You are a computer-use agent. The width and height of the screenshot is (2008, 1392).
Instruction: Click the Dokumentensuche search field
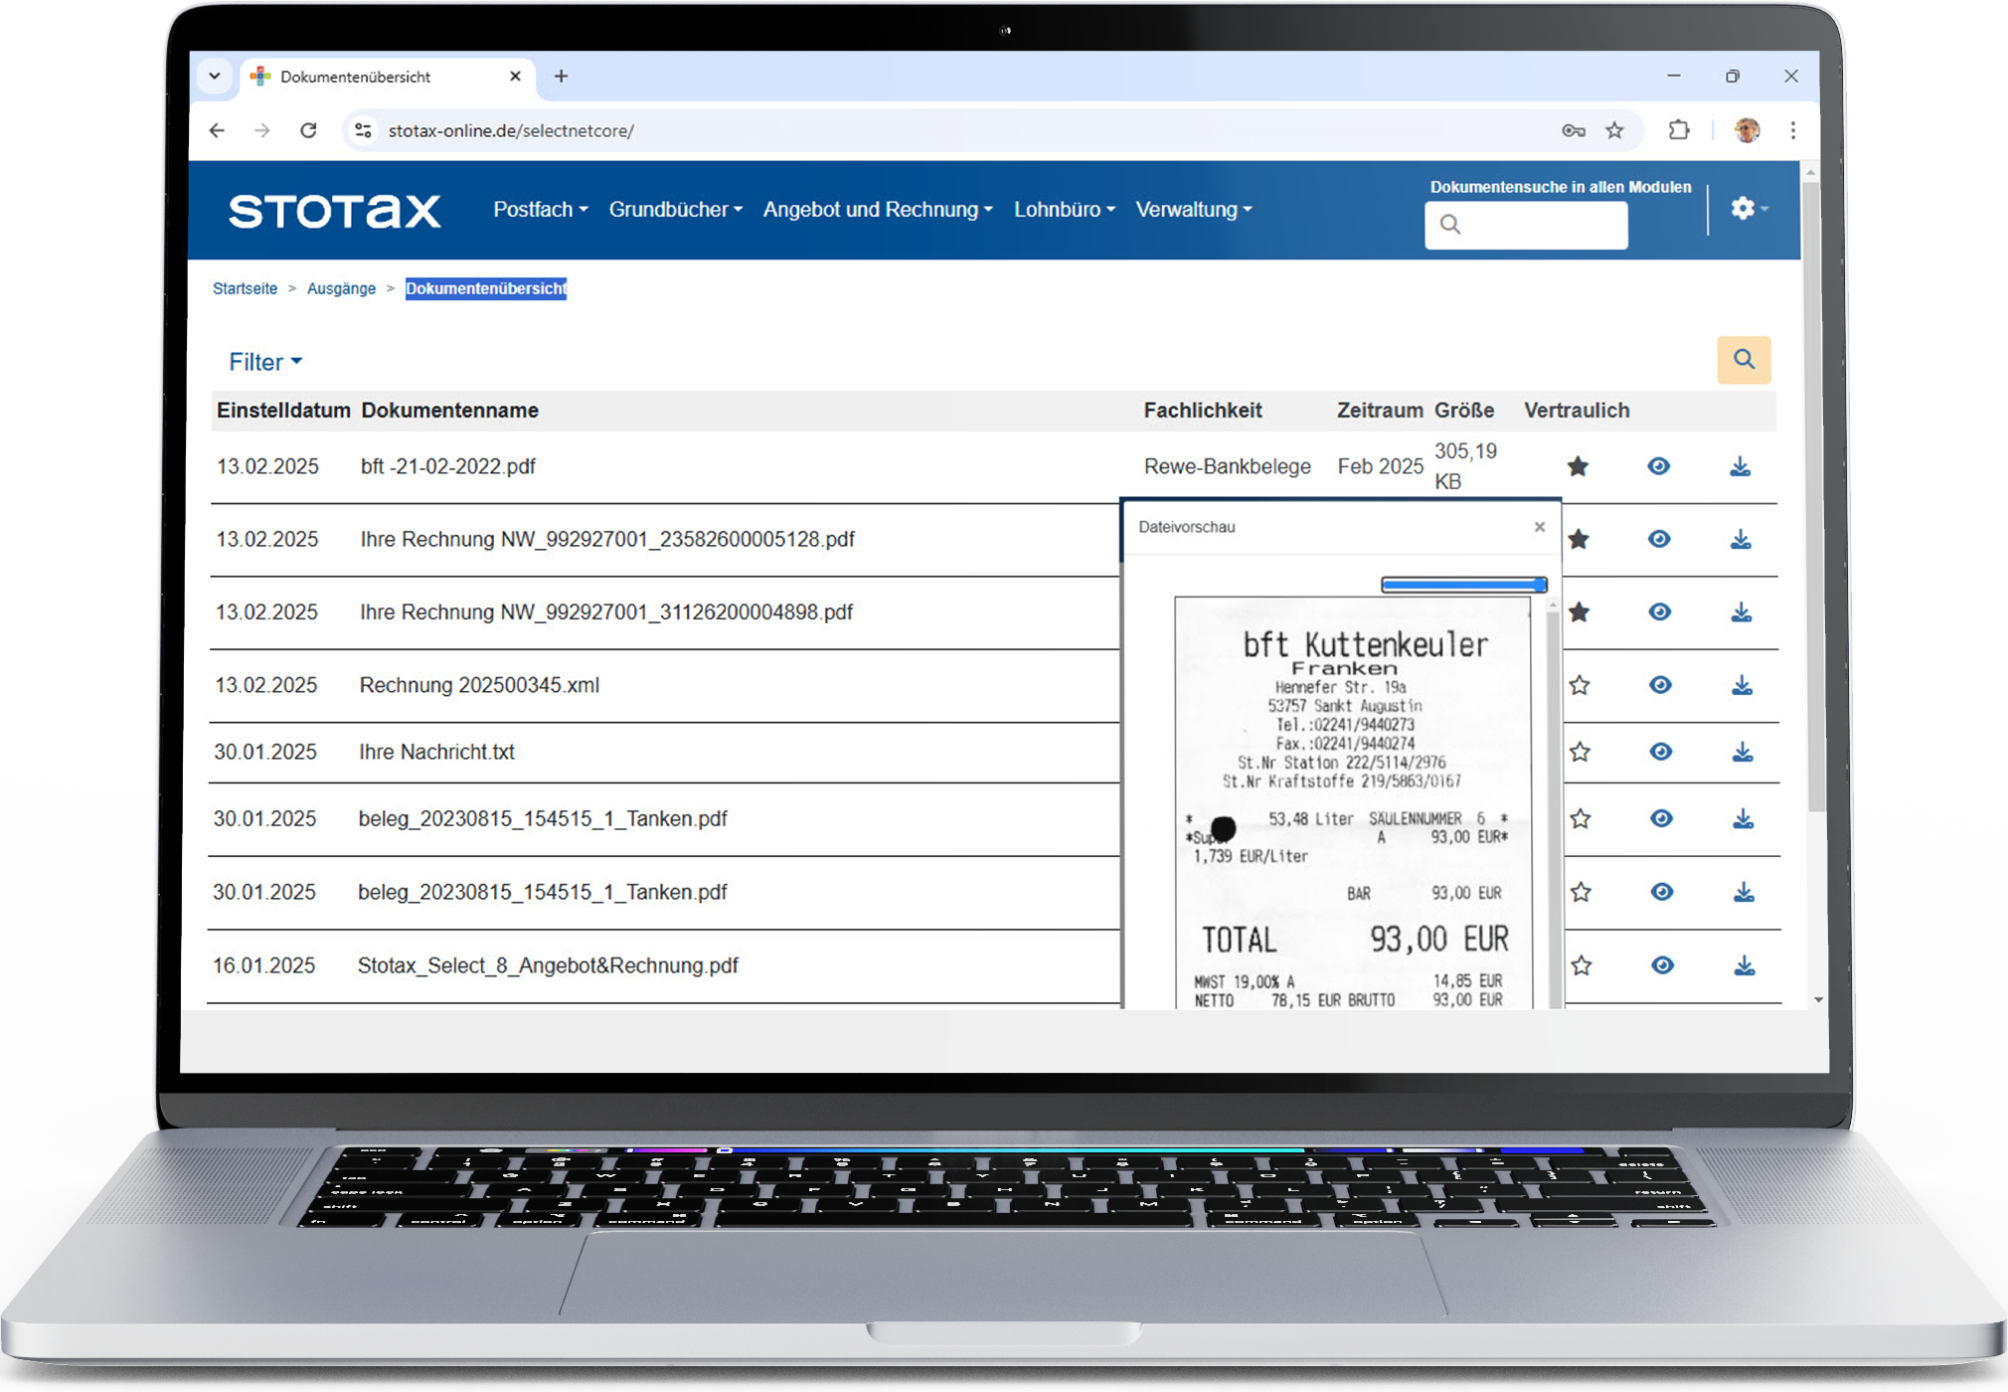tap(1526, 225)
